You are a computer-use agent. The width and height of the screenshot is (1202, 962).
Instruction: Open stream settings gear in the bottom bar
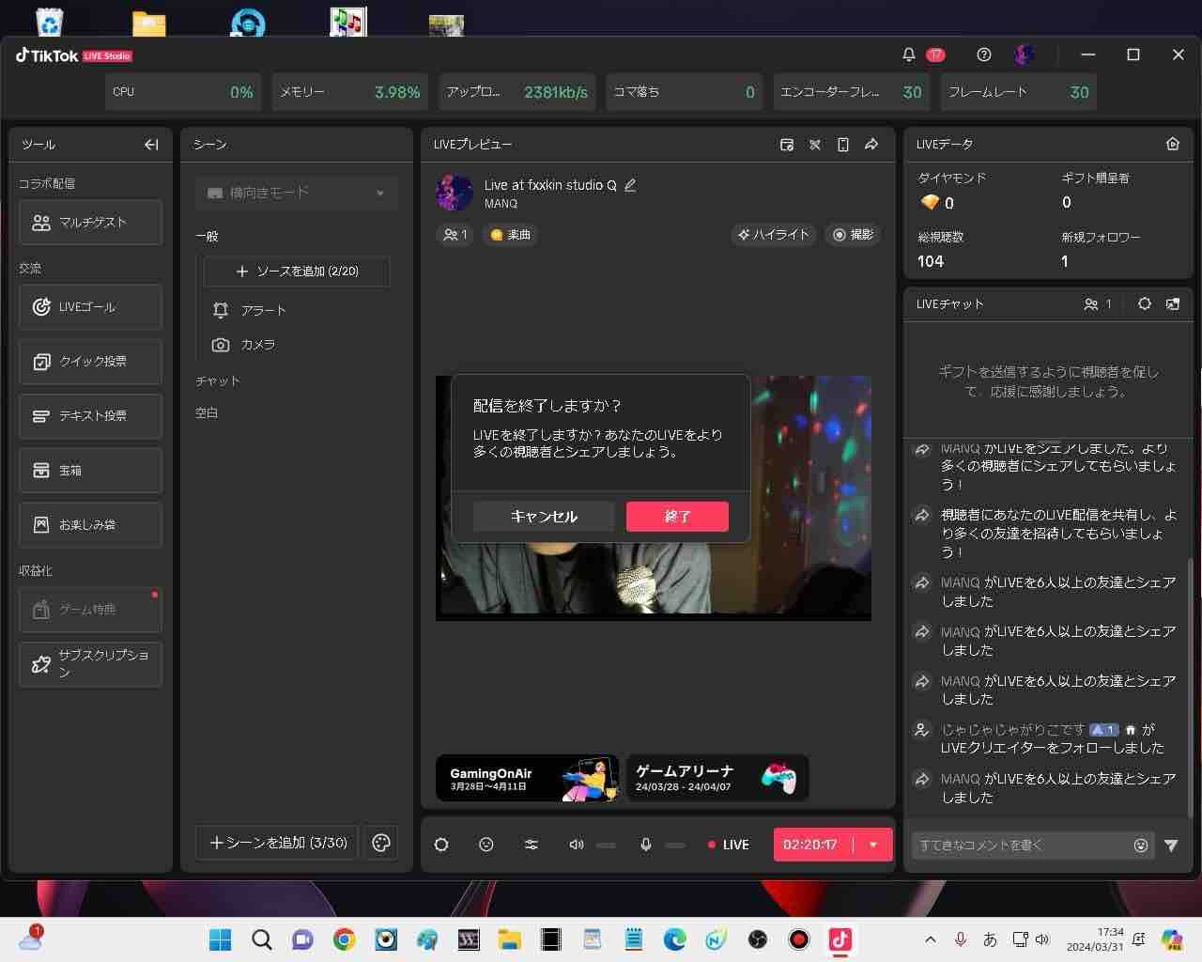click(441, 845)
